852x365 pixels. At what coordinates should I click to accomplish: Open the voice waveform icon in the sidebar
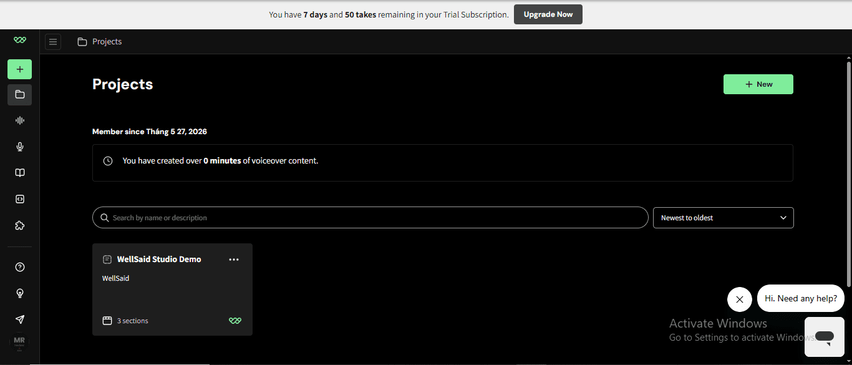point(20,120)
